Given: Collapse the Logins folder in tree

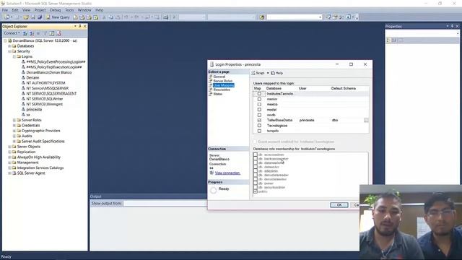Looking at the screenshot, I should pyautogui.click(x=14, y=56).
